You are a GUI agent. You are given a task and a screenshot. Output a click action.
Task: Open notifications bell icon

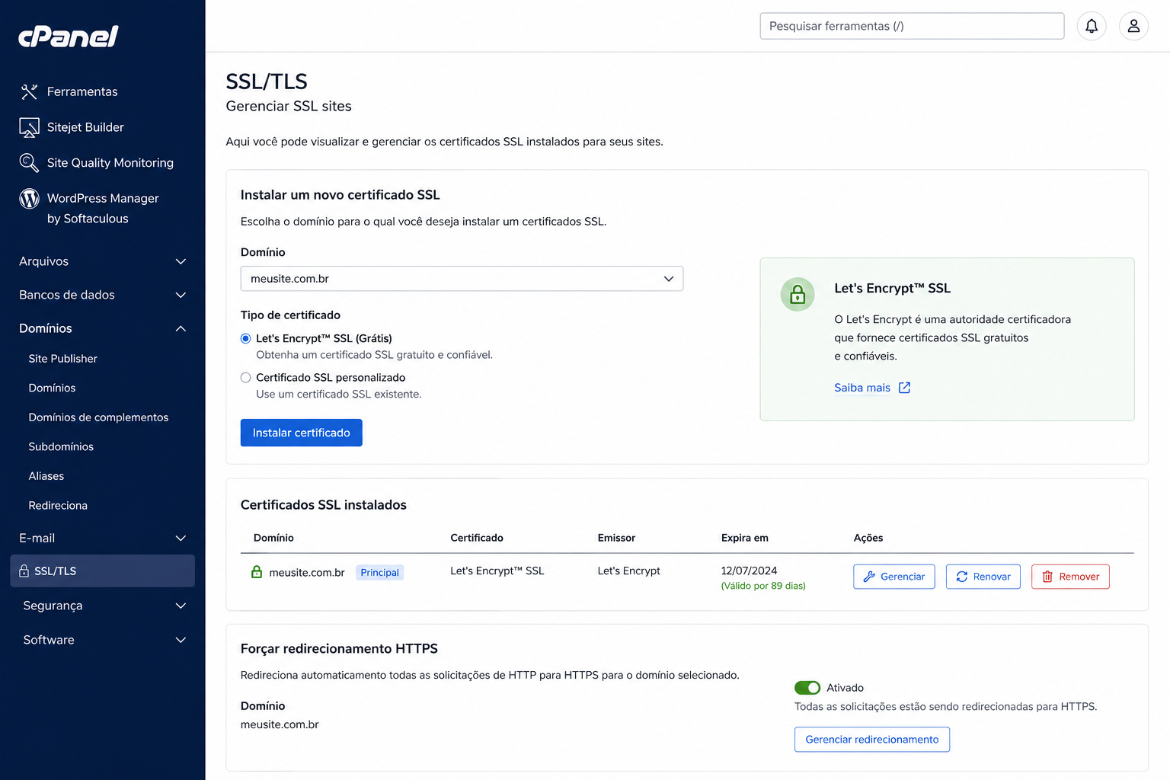(x=1092, y=26)
